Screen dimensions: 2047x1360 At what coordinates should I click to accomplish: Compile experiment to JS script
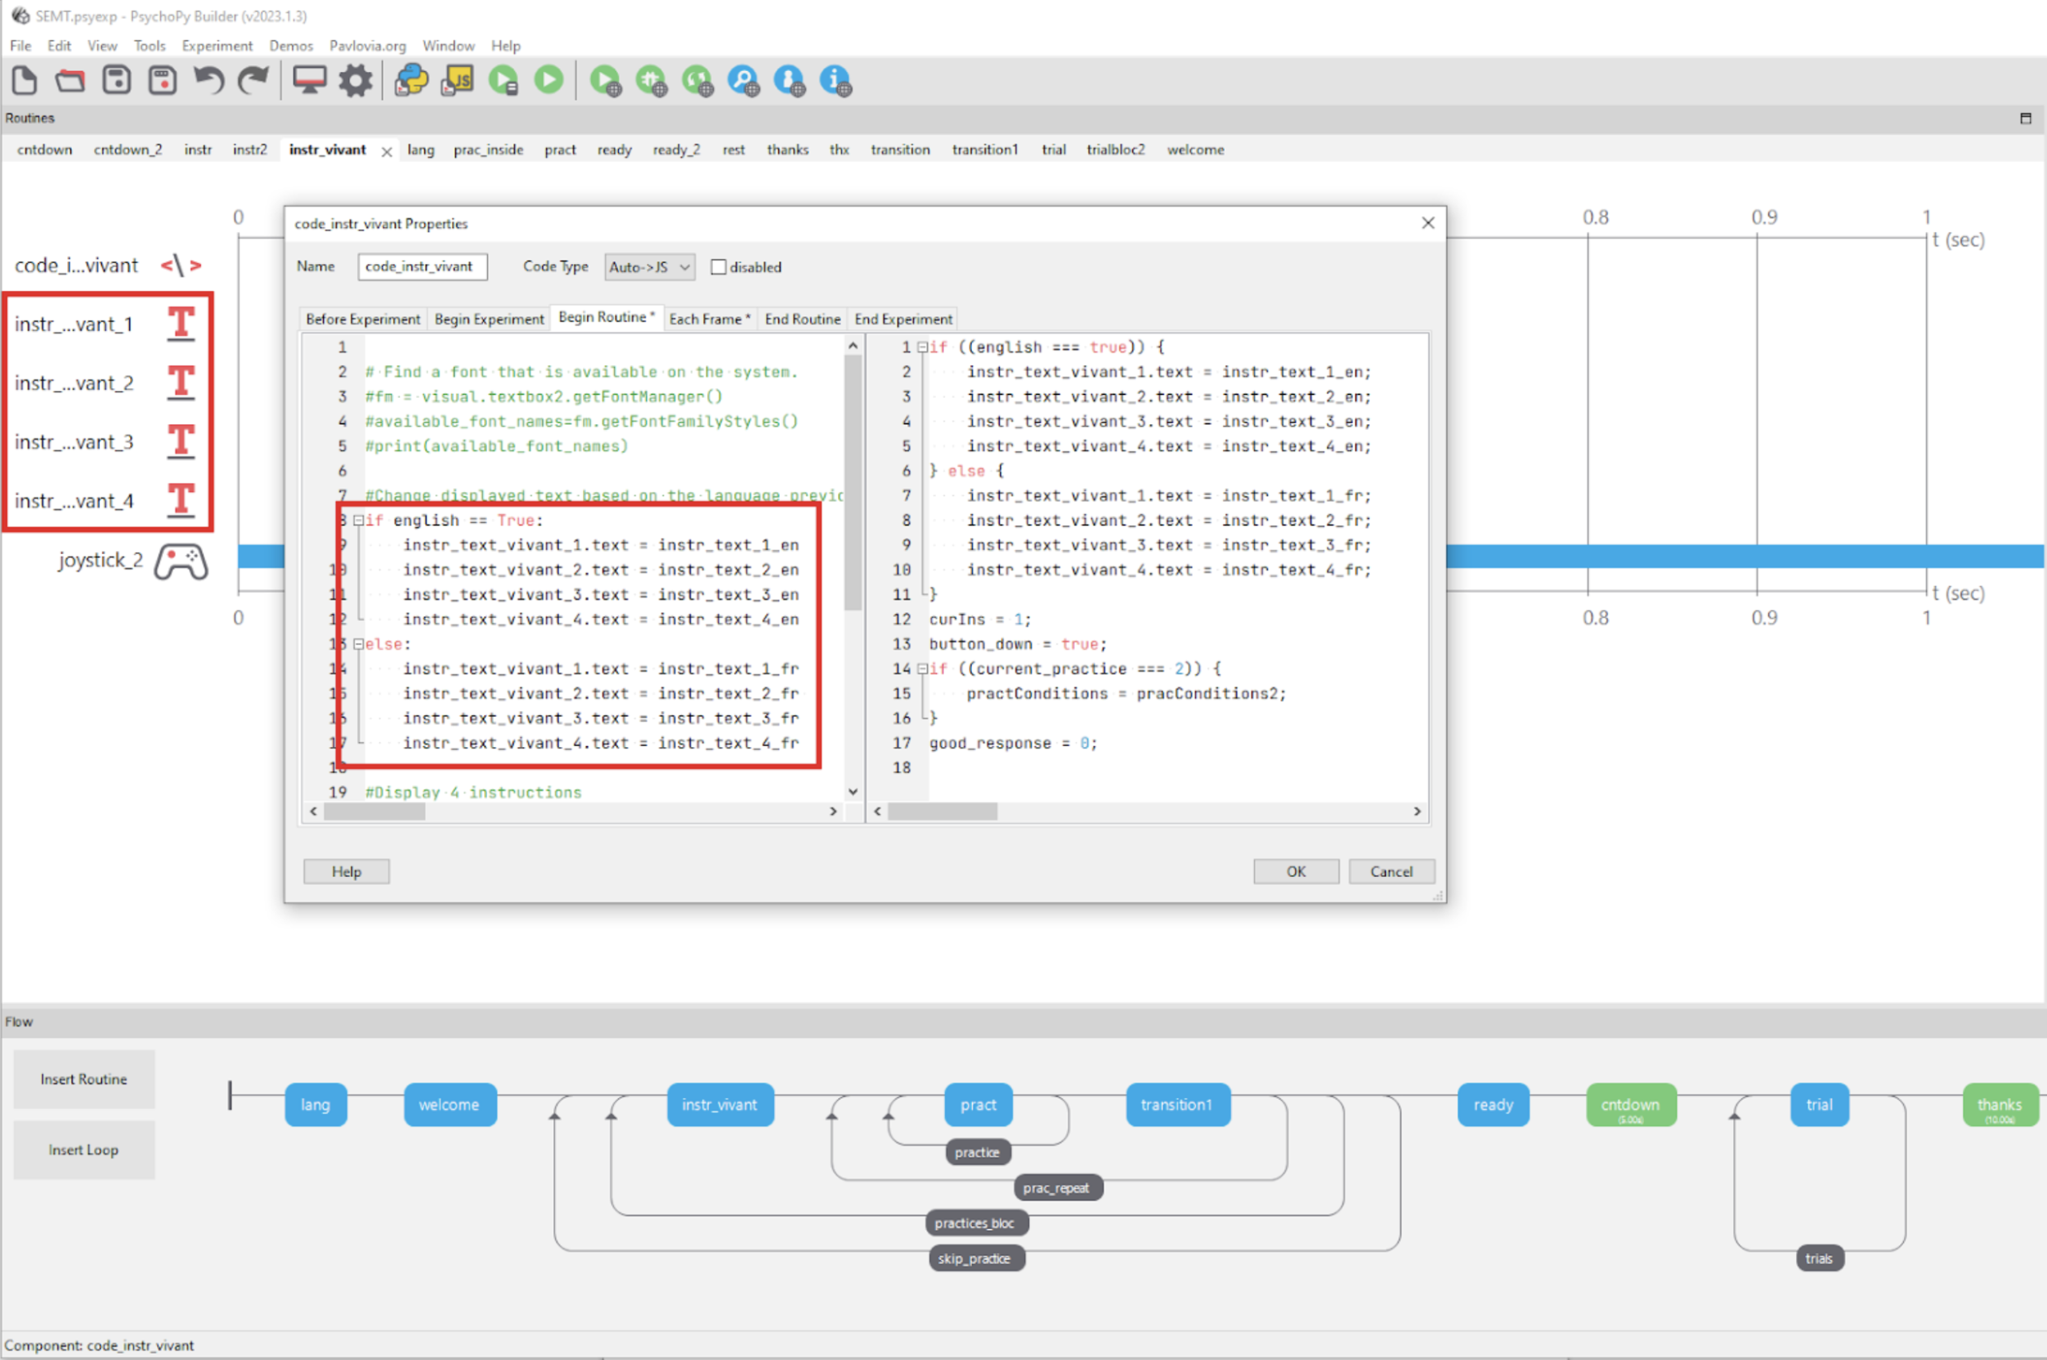[458, 81]
